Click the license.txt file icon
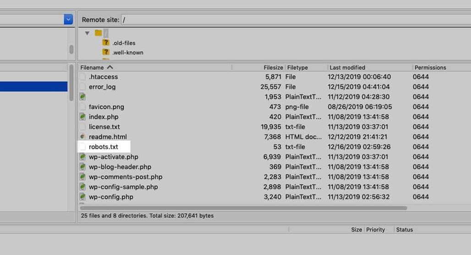This screenshot has height=255, width=471. 82,127
